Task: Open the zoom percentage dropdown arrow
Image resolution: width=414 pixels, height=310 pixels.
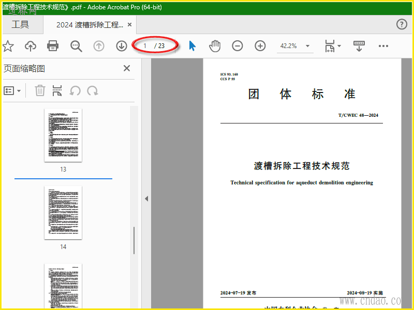Action: click(x=307, y=46)
